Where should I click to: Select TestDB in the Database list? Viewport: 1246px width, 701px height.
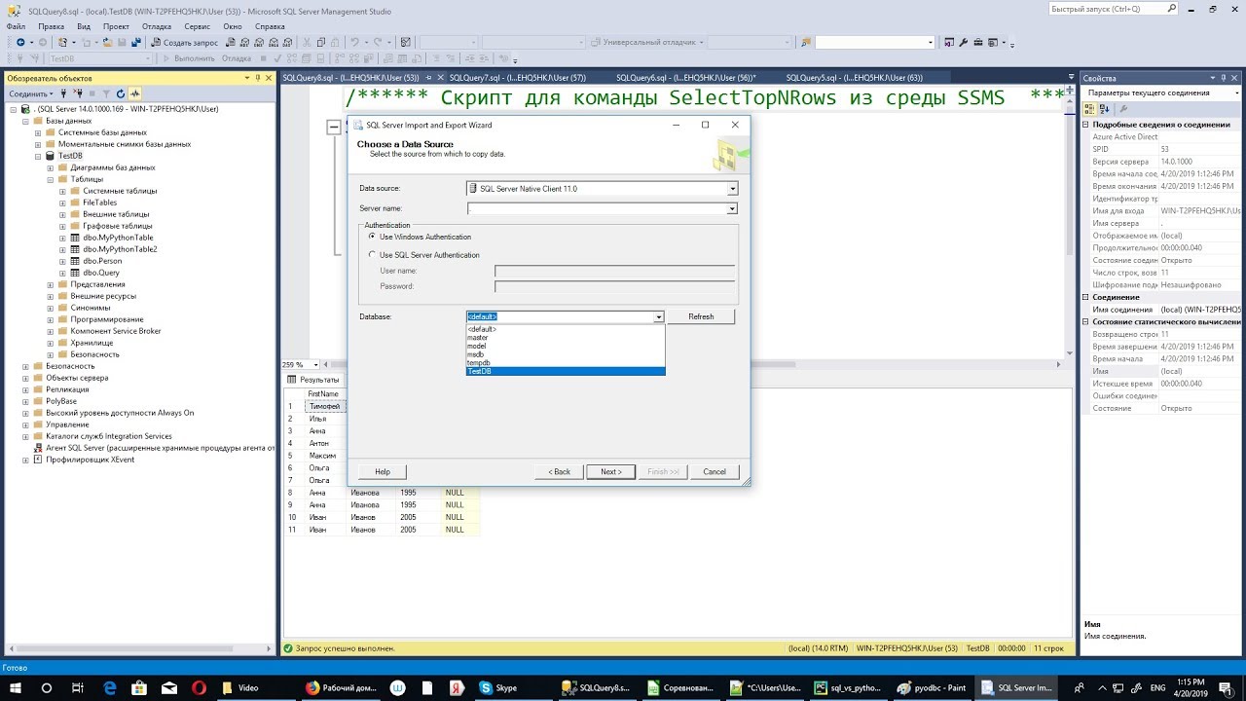click(566, 371)
